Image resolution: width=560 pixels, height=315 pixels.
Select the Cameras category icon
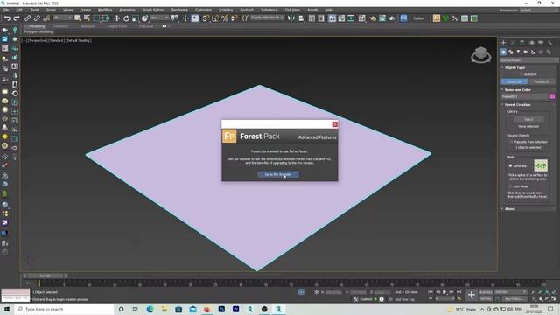(526, 52)
